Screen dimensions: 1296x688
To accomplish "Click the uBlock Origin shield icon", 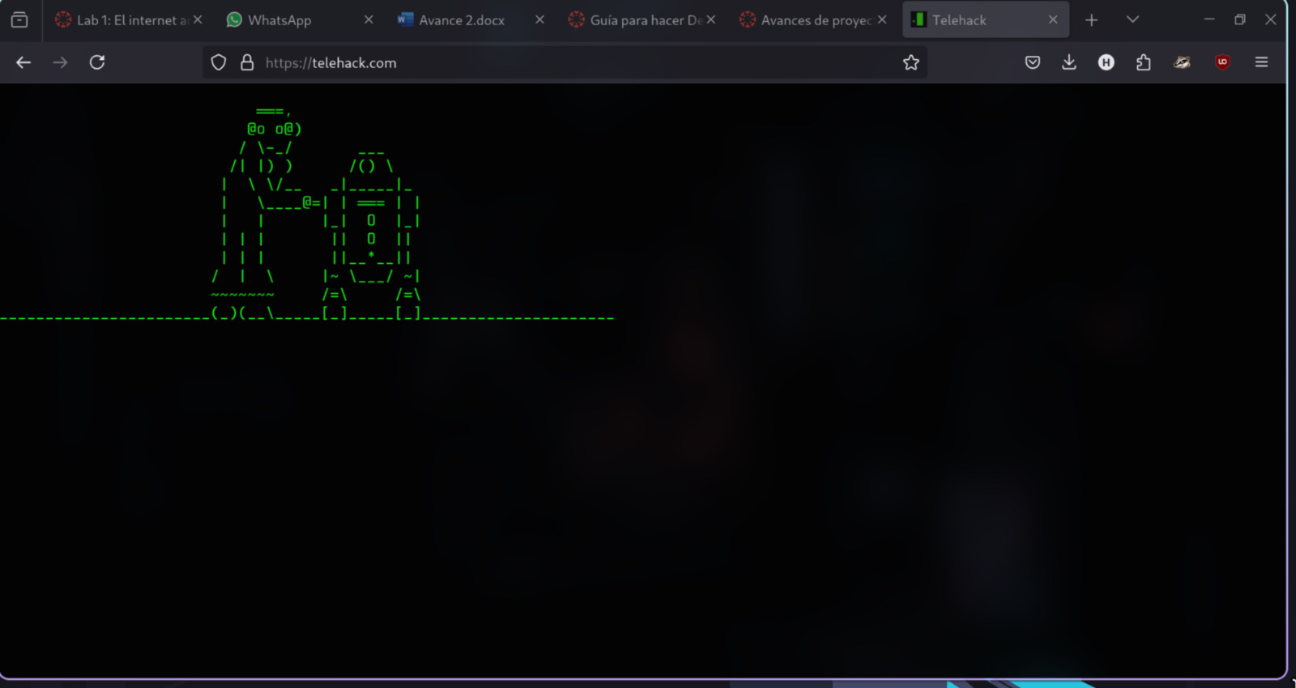I will [x=1222, y=62].
